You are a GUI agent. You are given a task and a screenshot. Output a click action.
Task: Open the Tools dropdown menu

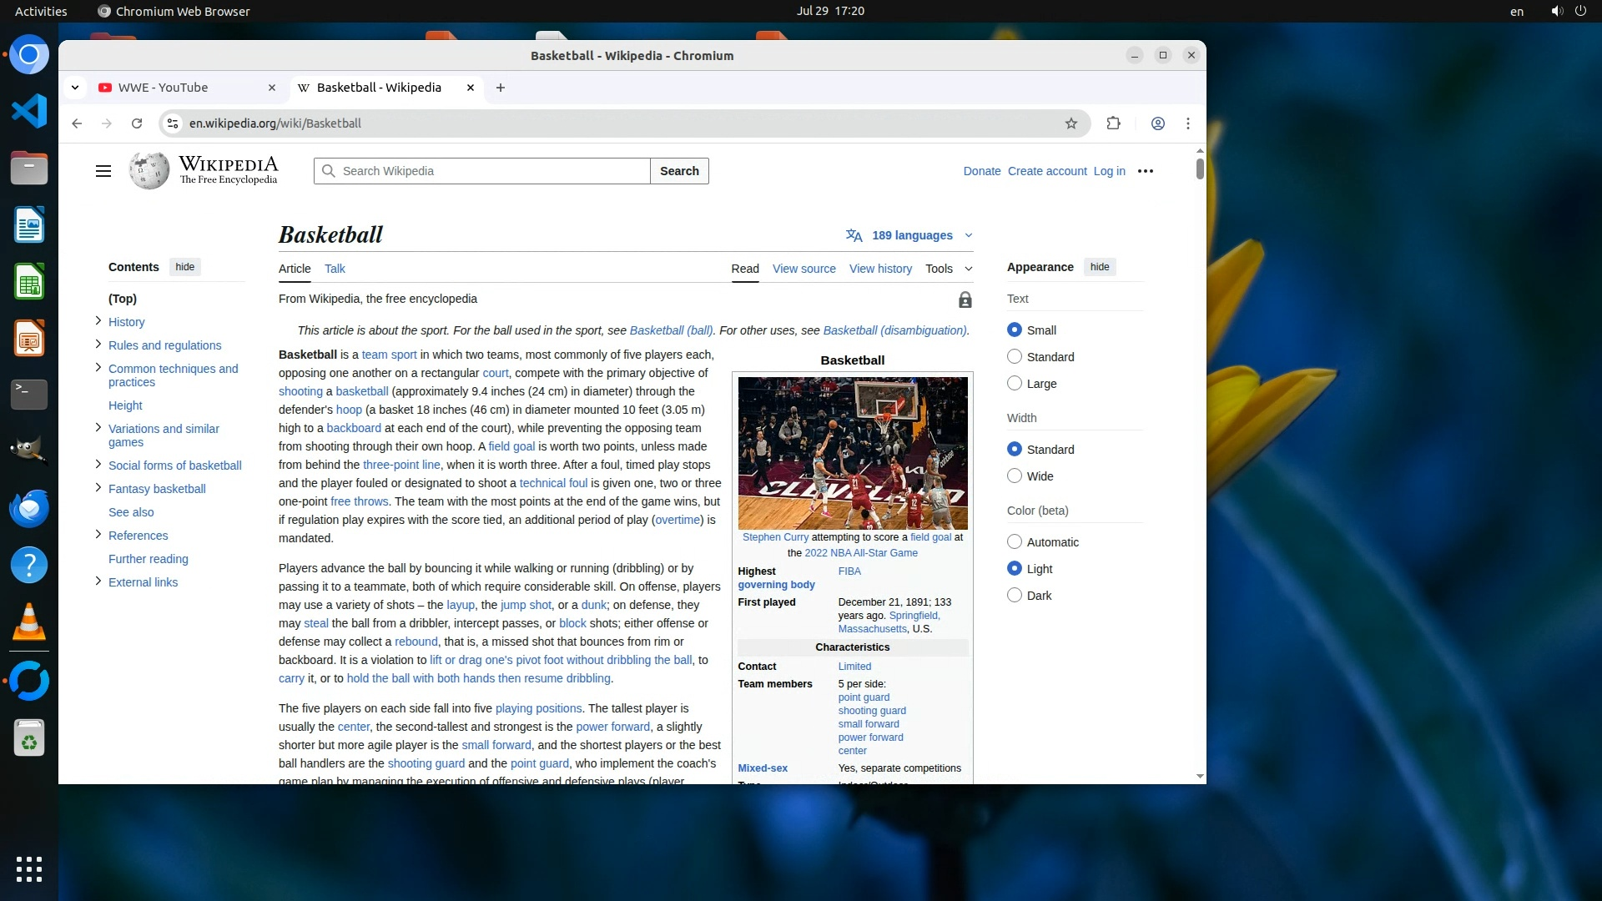[x=949, y=269]
